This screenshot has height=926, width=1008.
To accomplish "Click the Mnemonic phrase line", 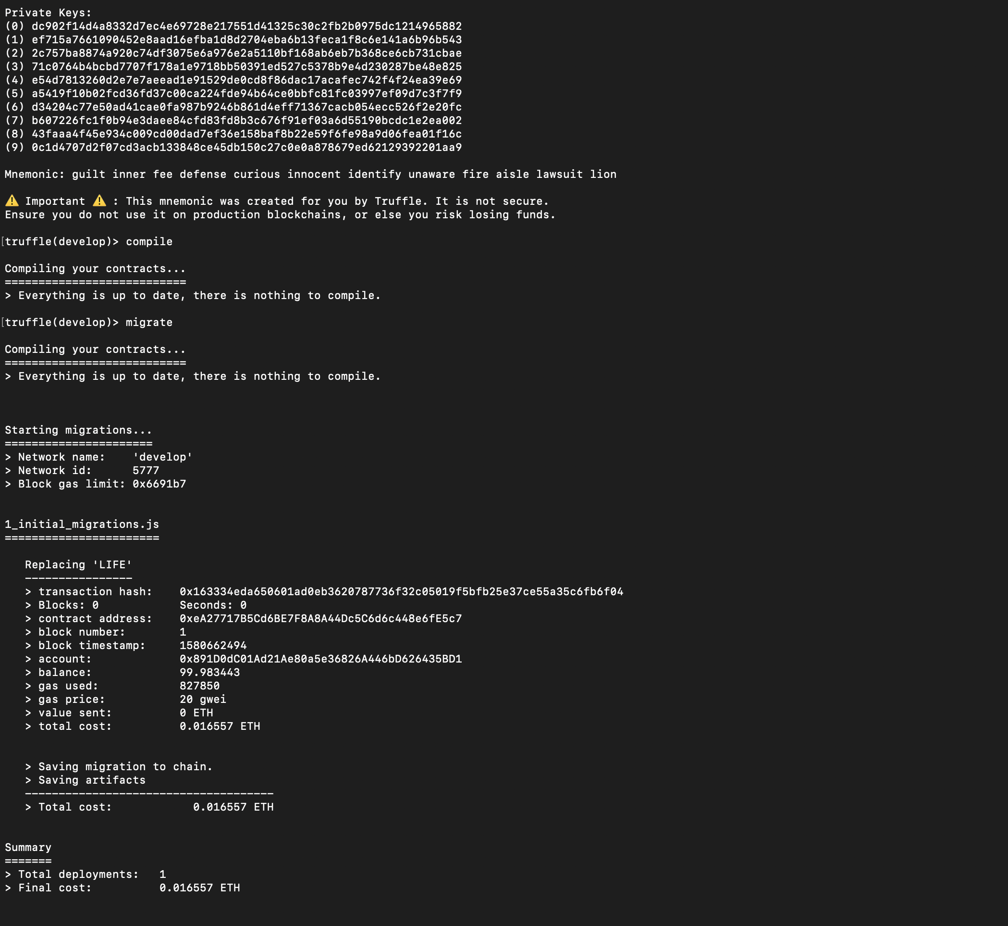I will click(310, 175).
